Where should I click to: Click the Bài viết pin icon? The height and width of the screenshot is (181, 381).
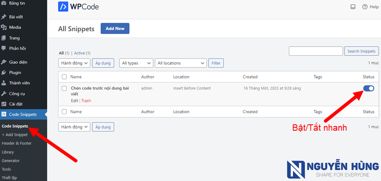(x=4, y=17)
